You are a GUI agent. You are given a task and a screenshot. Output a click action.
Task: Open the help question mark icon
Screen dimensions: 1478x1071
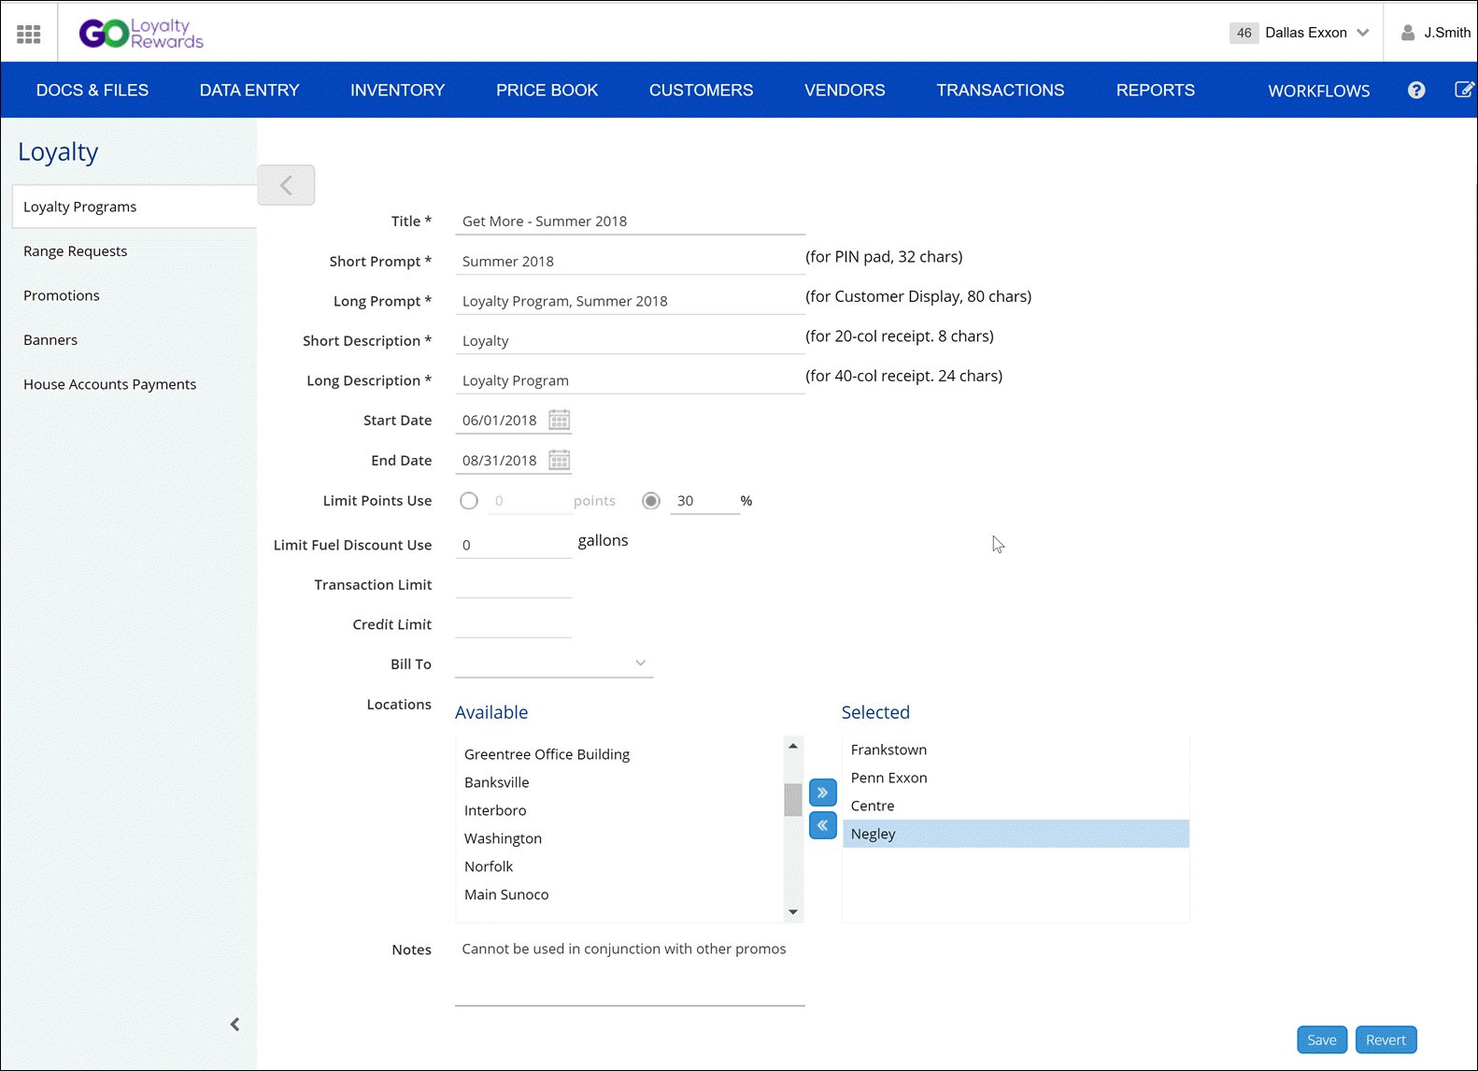tap(1416, 90)
